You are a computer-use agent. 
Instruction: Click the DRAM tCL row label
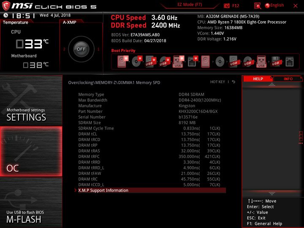pos(87,134)
